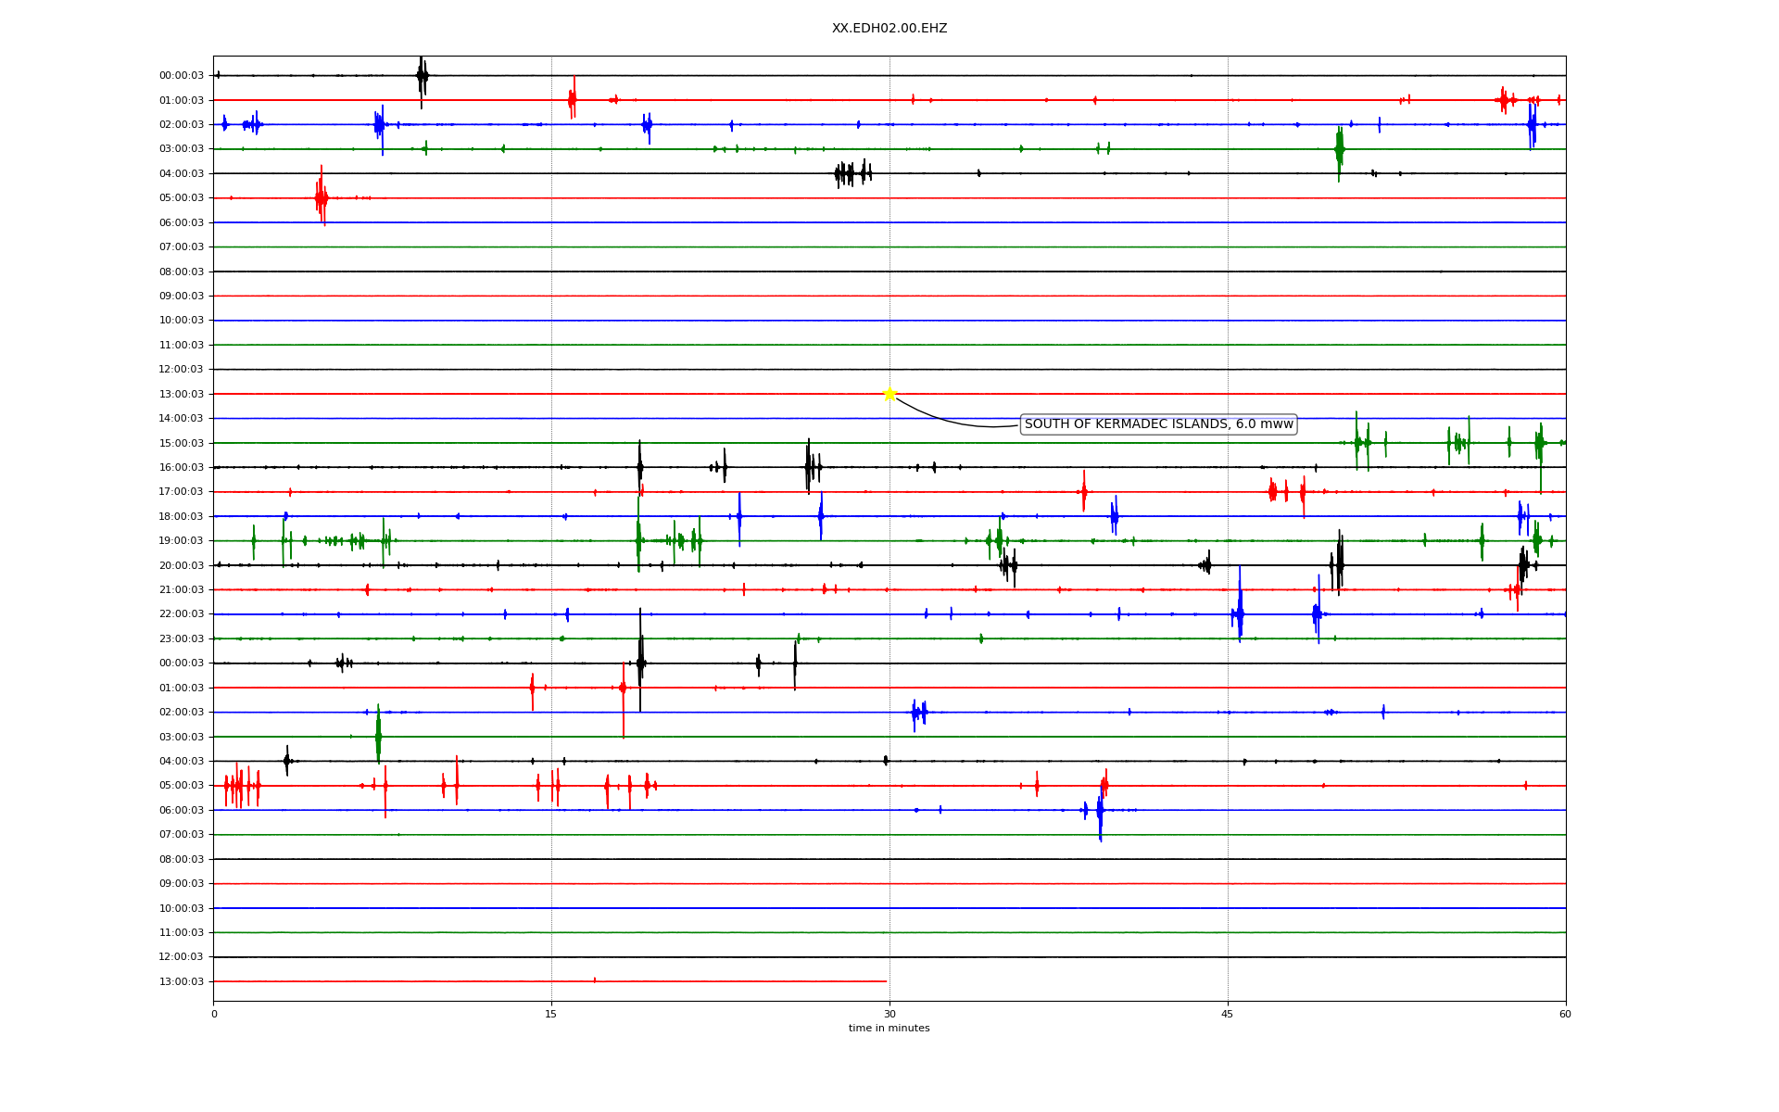Click the XX.EDH02.00.EHZ plot title

pyautogui.click(x=889, y=29)
